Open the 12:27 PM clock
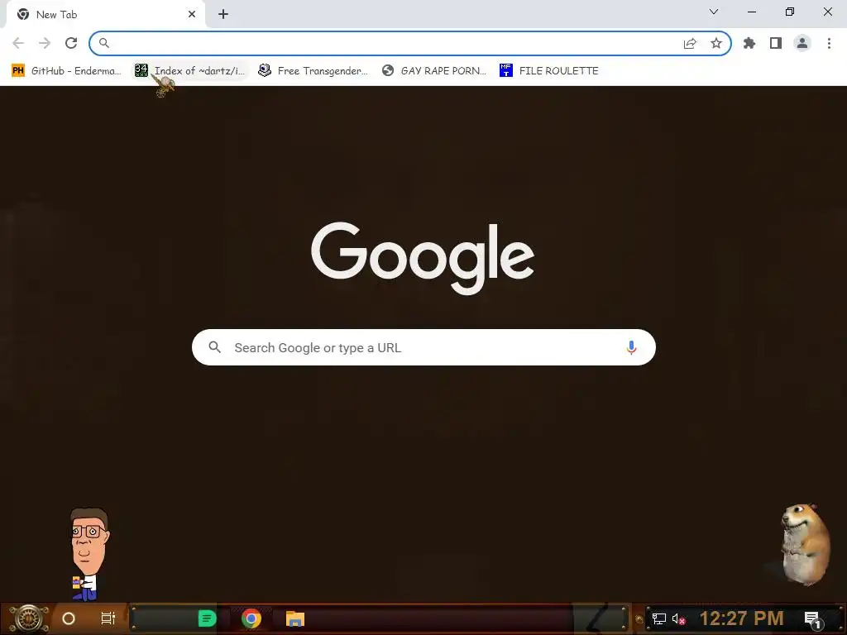 pos(741,618)
